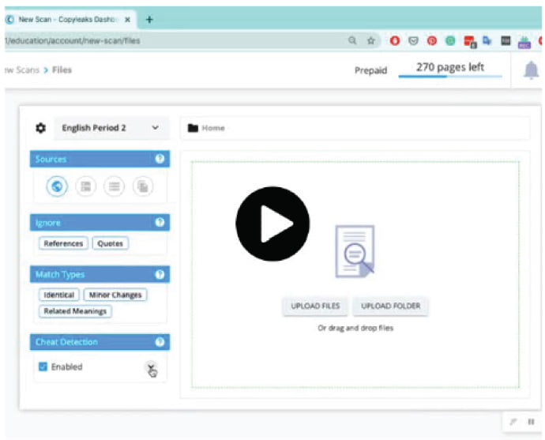
Task: Select the internal database source icon
Action: point(86,186)
